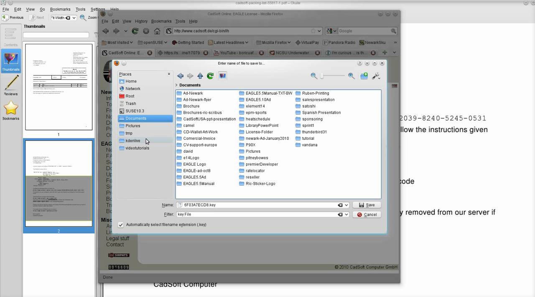The image size is (535, 297).
Task: Click the Cancel button
Action: click(367, 215)
